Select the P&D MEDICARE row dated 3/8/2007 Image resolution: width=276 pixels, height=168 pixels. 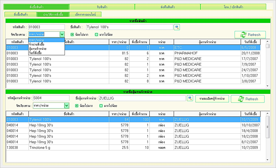pos(133,81)
